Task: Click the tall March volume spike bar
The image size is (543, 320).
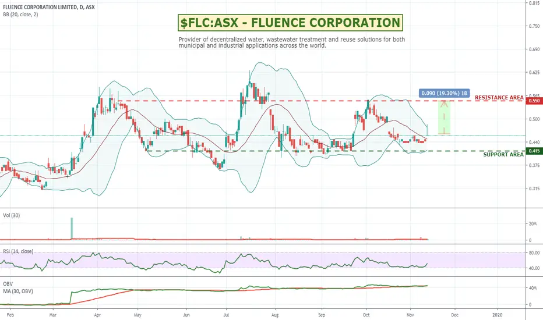Action: point(72,228)
